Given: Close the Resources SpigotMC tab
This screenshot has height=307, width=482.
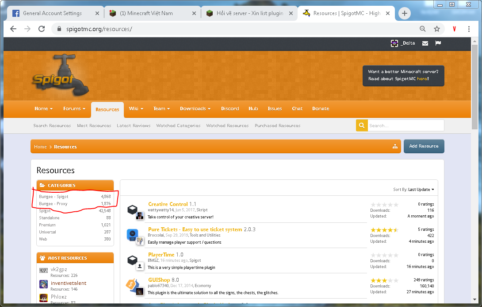Looking at the screenshot, I should [x=388, y=13].
